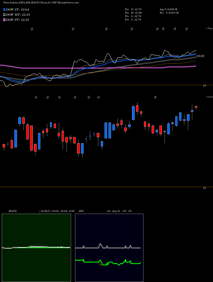Image resolution: width=213 pixels, height=282 pixels.
Task: Select the 'DOW ST: 12.64' legend label
Action: pos(17,9)
